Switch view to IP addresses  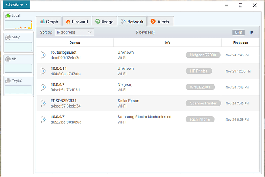[251, 33]
